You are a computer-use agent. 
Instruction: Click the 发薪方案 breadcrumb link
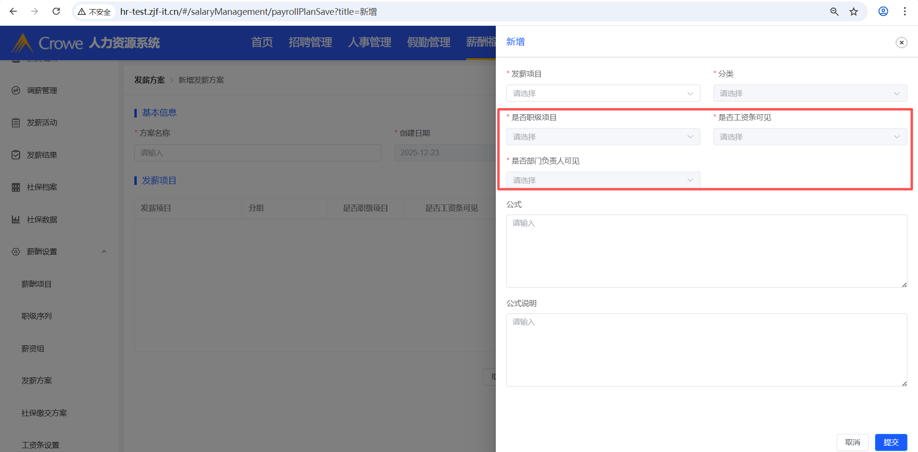click(149, 80)
